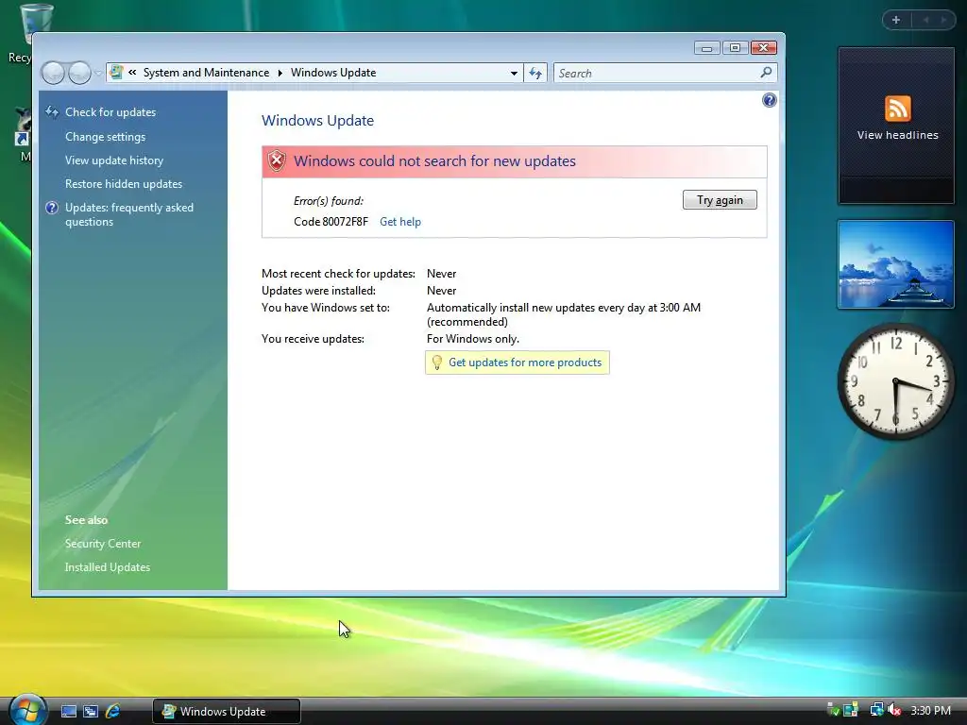Click the desktop shortcut icon below Recycle Bin
The width and height of the screenshot is (967, 725).
click(x=24, y=127)
